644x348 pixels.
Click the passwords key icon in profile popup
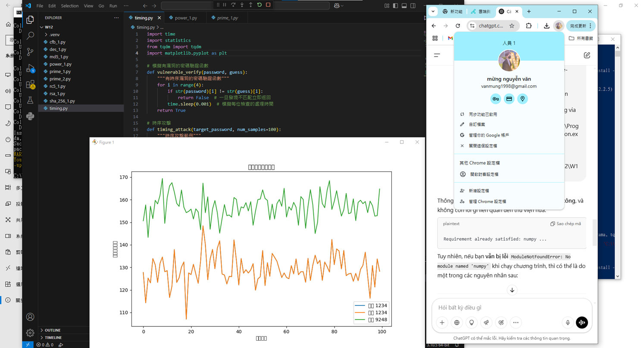tap(496, 99)
